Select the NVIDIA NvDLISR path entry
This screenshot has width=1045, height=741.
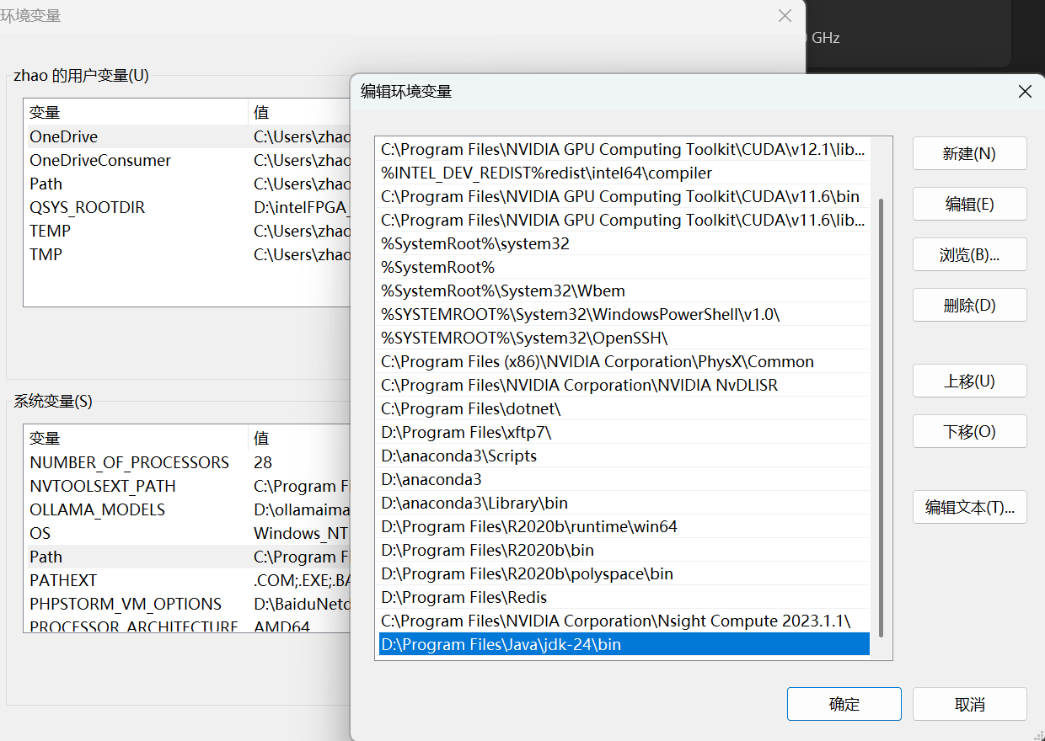(624, 385)
